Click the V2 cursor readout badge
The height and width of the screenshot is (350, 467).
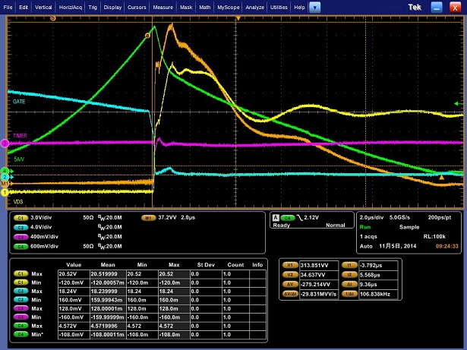pos(290,275)
